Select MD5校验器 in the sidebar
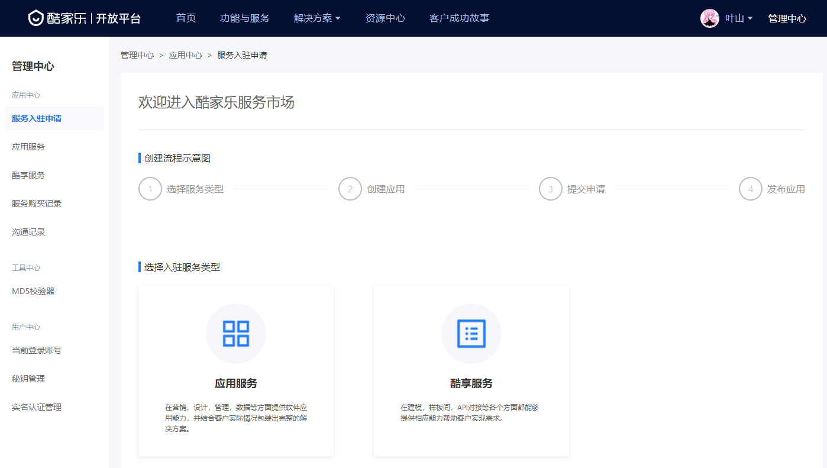Viewport: 827px width, 468px height. click(x=33, y=291)
